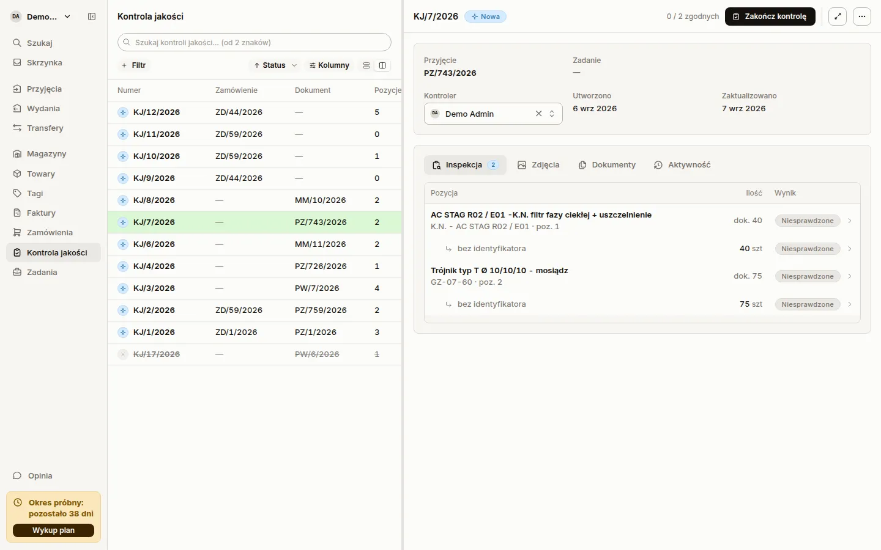The width and height of the screenshot is (881, 550).
Task: Open the Kontroler combo box
Action: 493,114
